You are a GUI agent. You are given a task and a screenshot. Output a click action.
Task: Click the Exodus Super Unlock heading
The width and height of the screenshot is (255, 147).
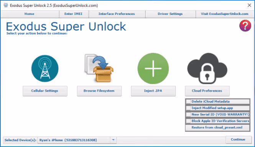[x=66, y=26]
